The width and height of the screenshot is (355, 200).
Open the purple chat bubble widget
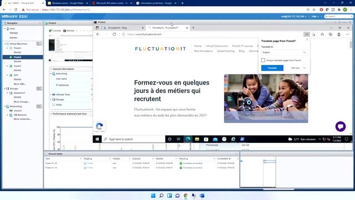(341, 126)
